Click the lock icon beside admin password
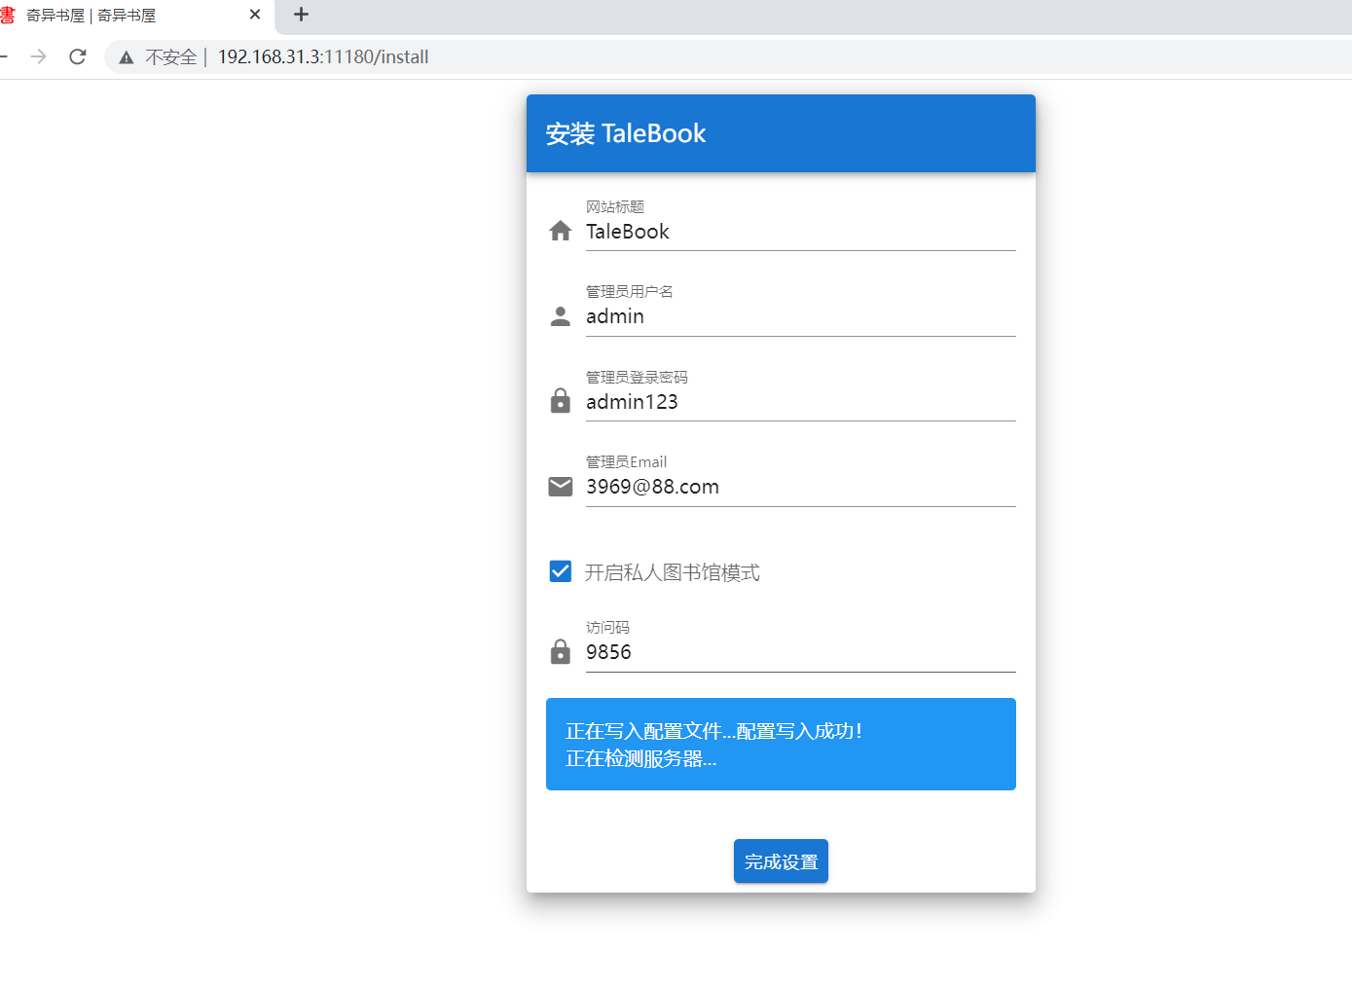This screenshot has height=988, width=1352. [560, 400]
